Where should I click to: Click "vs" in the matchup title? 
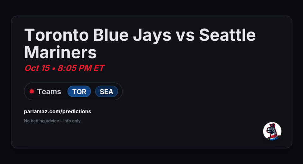click(x=185, y=35)
